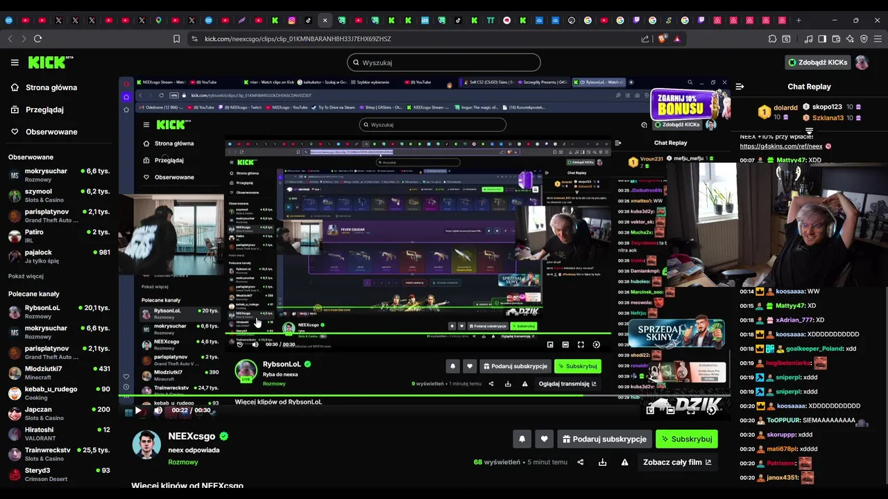Open Hiratoshi VALORANT channel
Viewport: 888px width, 499px height.
(x=58, y=434)
